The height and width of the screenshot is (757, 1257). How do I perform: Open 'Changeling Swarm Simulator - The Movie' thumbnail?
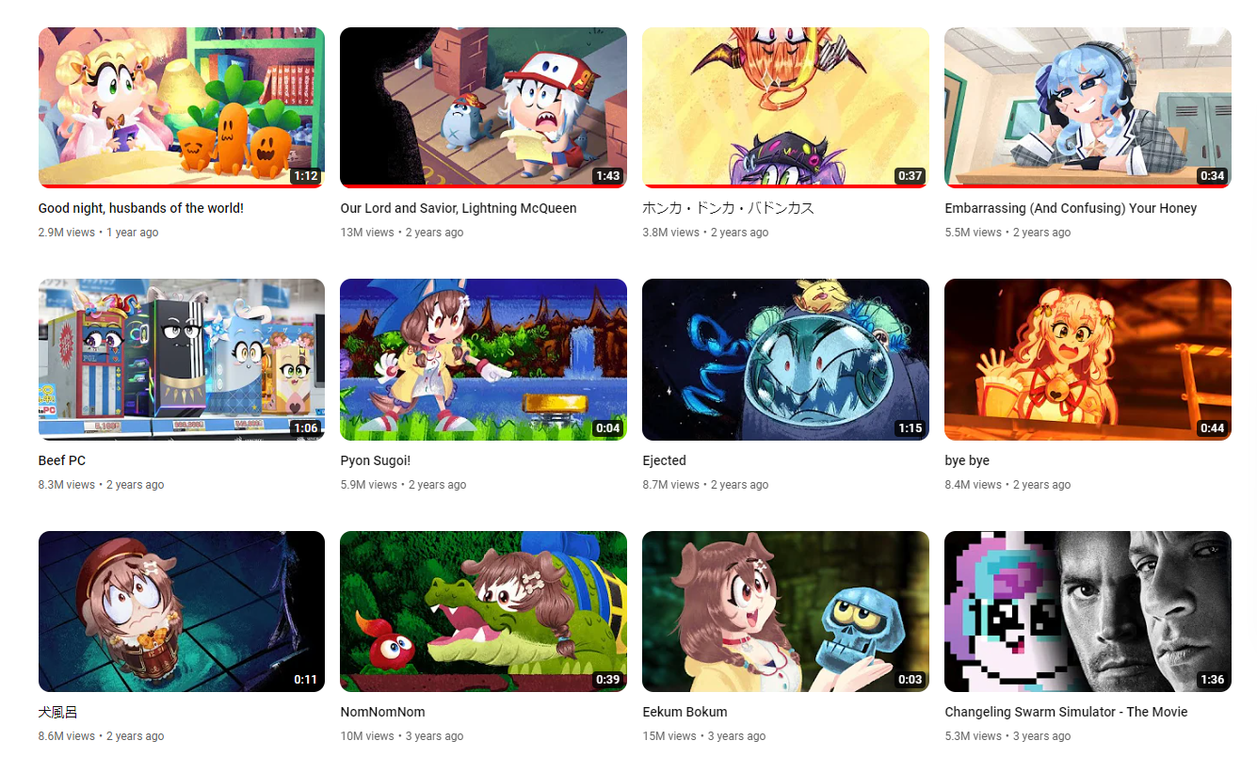(x=1088, y=611)
